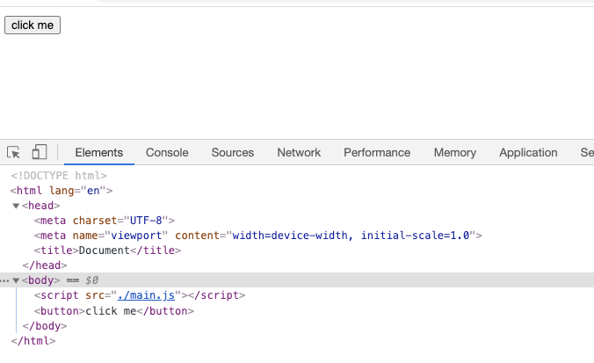This screenshot has height=363, width=594.
Task: Click the three dots beside body row
Action: pyautogui.click(x=4, y=280)
